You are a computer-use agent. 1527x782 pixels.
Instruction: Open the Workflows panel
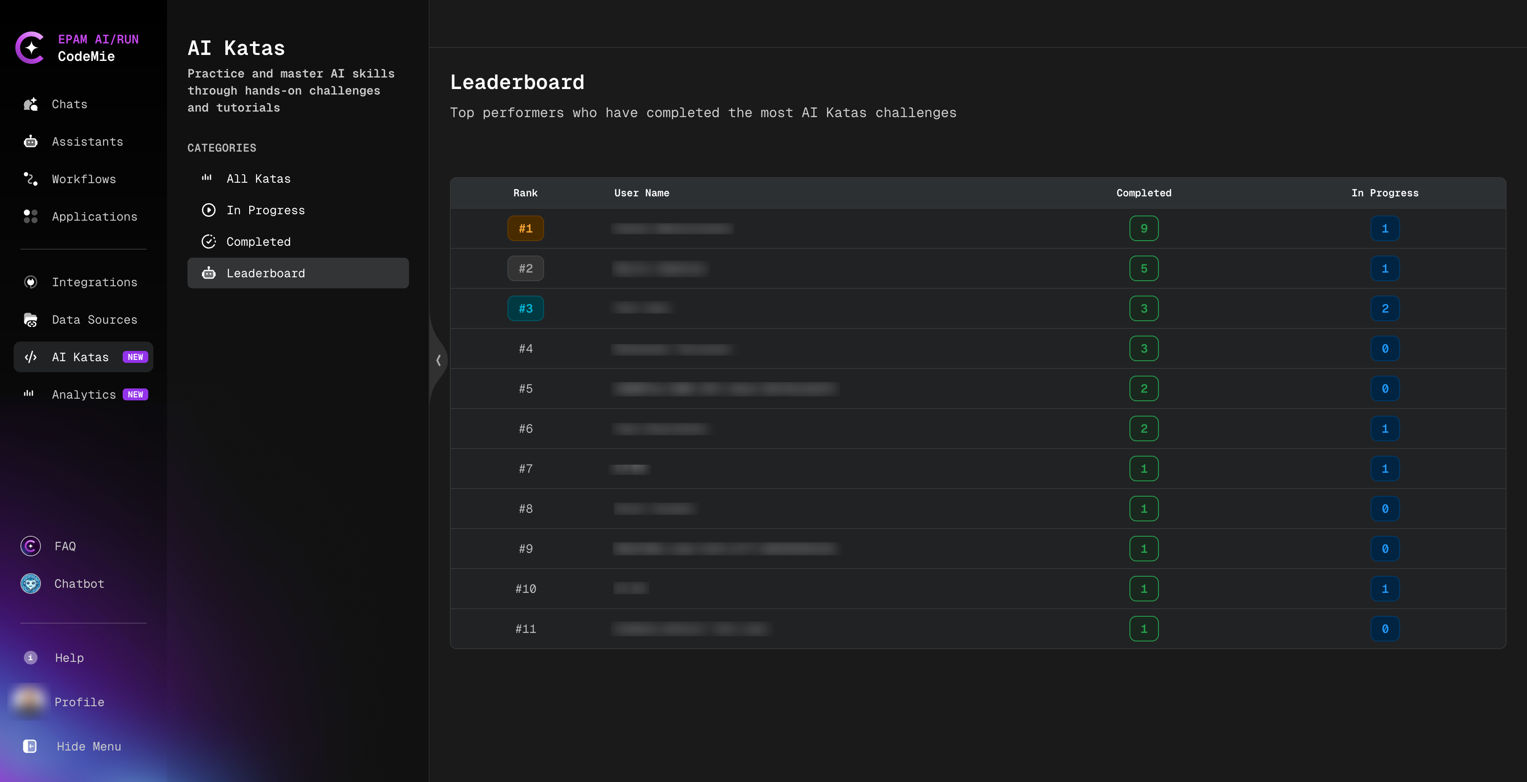[83, 179]
